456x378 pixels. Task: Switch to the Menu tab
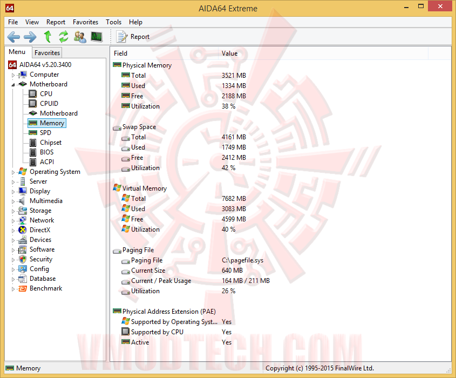pyautogui.click(x=17, y=52)
